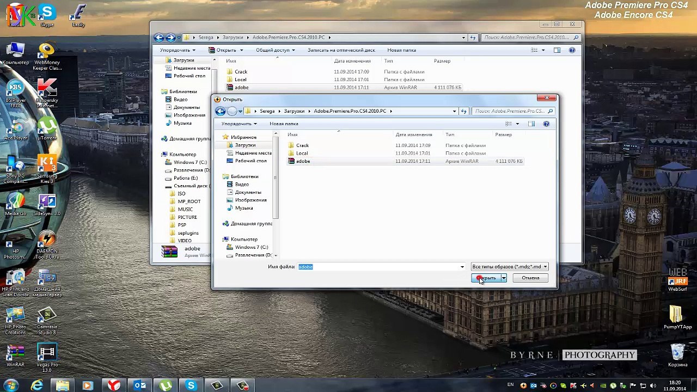Click "Записать на оптический диск" in Explorer toolbar
The width and height of the screenshot is (697, 392).
pyautogui.click(x=341, y=50)
